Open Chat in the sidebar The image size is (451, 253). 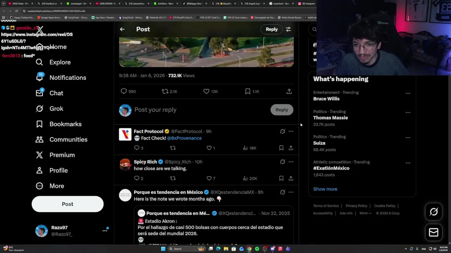(x=49, y=93)
